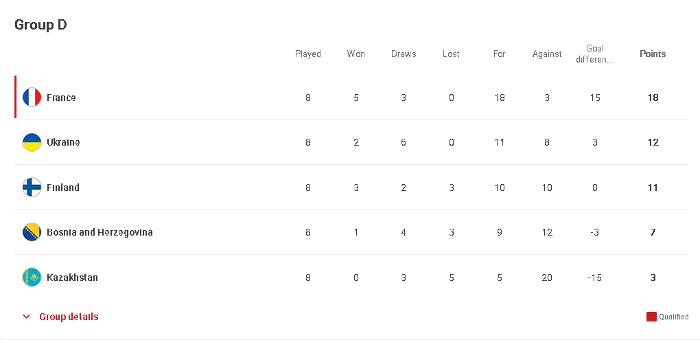Click the Against column header

[547, 54]
